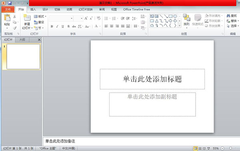
Task: Select the Oval shape in shapes gallery
Action: (x=175, y=16)
